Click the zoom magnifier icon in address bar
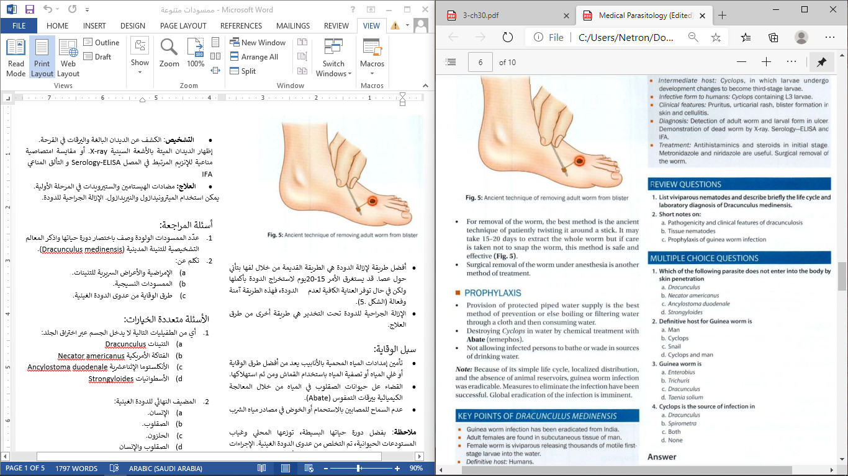Screen dimensions: 848x476 pos(693,37)
